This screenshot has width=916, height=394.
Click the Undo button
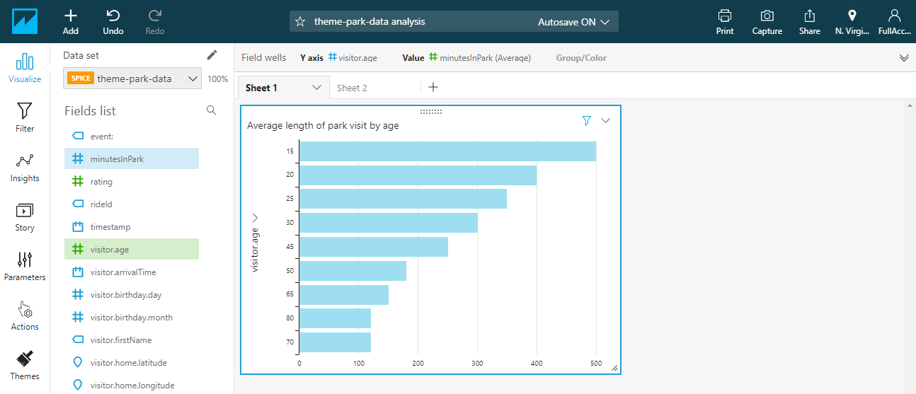click(113, 21)
